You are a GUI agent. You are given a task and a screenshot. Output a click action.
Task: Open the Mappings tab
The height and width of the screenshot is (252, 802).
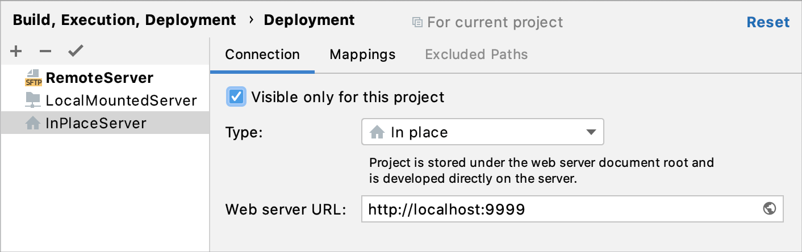tap(362, 54)
